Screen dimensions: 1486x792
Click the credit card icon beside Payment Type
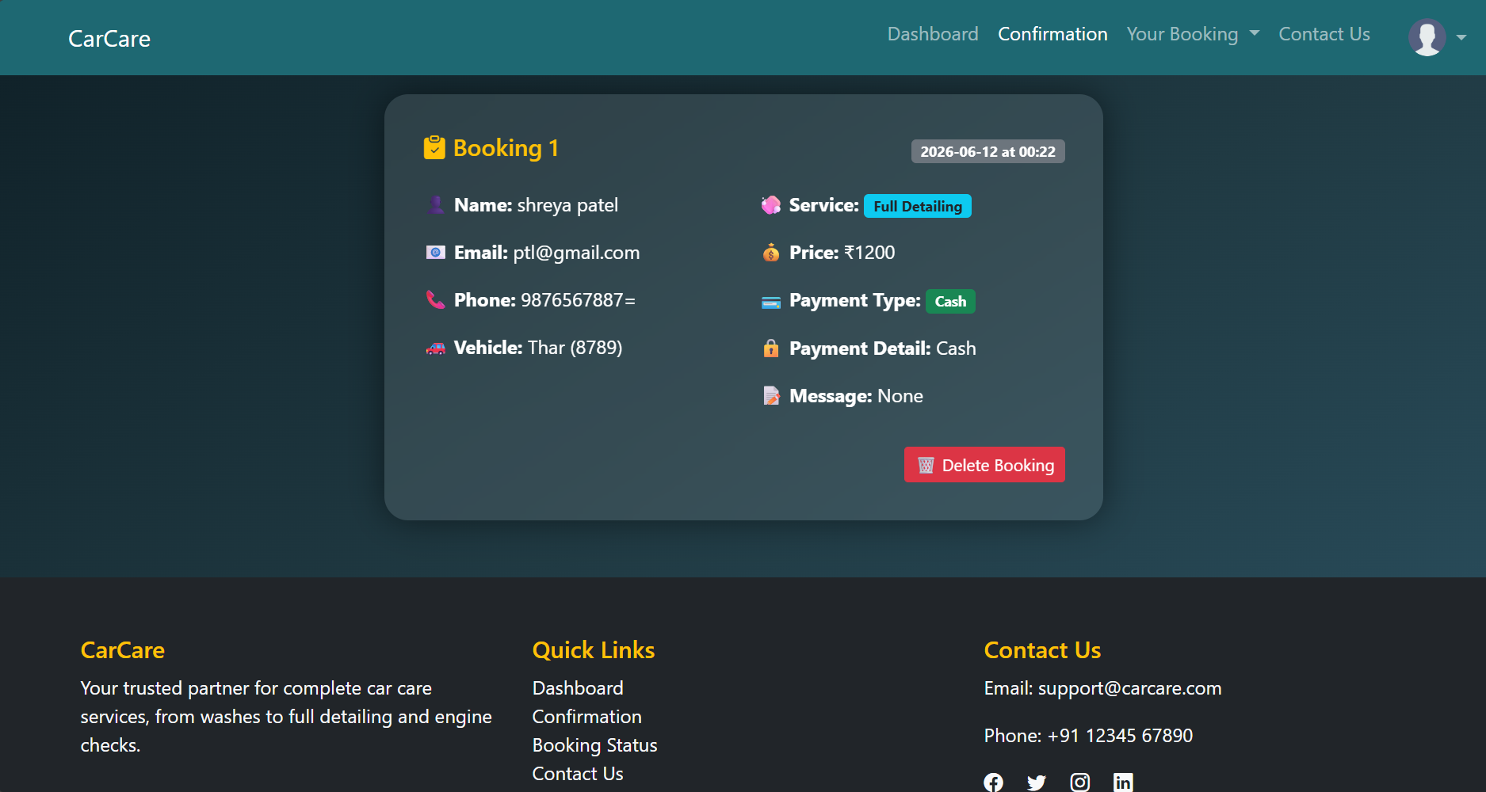[x=771, y=302]
